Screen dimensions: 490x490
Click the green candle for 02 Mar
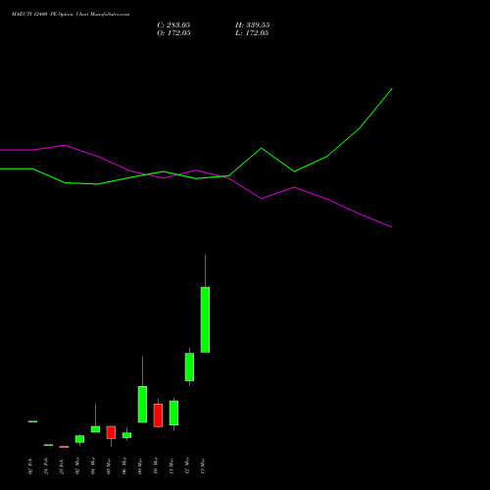pos(79,439)
